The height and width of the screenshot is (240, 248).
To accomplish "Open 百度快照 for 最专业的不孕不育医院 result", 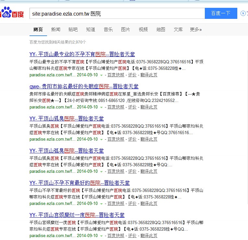I will coord(116,75).
